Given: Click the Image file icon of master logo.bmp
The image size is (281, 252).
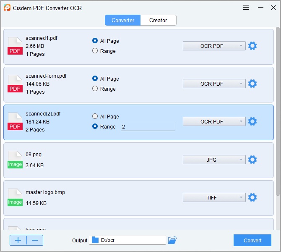Looking at the screenshot, I should 15,197.
